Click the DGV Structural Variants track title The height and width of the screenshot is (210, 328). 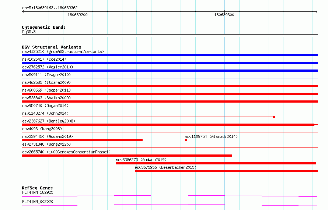[x=52, y=47]
